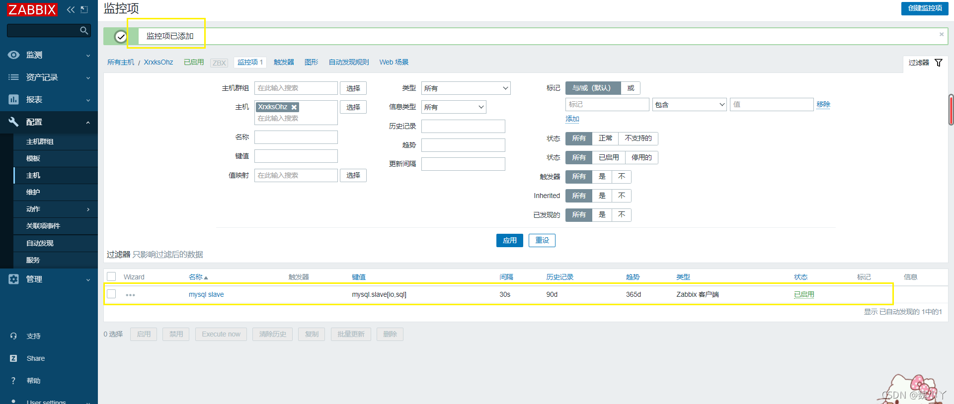Focus the 历史记录 filter input

point(463,126)
